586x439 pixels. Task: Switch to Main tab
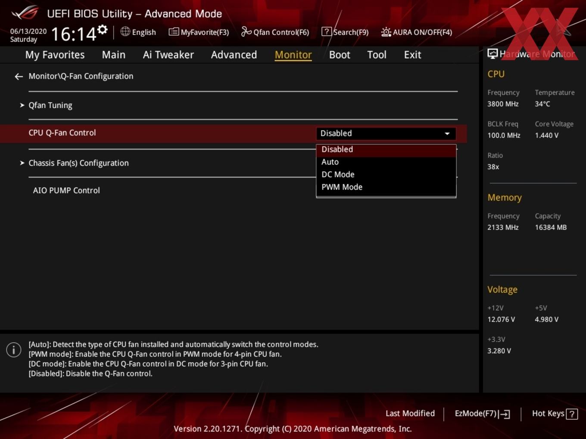point(114,55)
